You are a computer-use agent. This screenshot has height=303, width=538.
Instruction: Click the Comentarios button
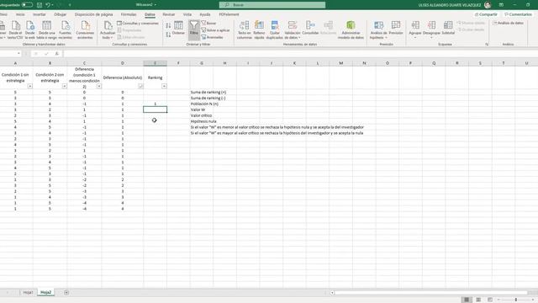pos(518,14)
